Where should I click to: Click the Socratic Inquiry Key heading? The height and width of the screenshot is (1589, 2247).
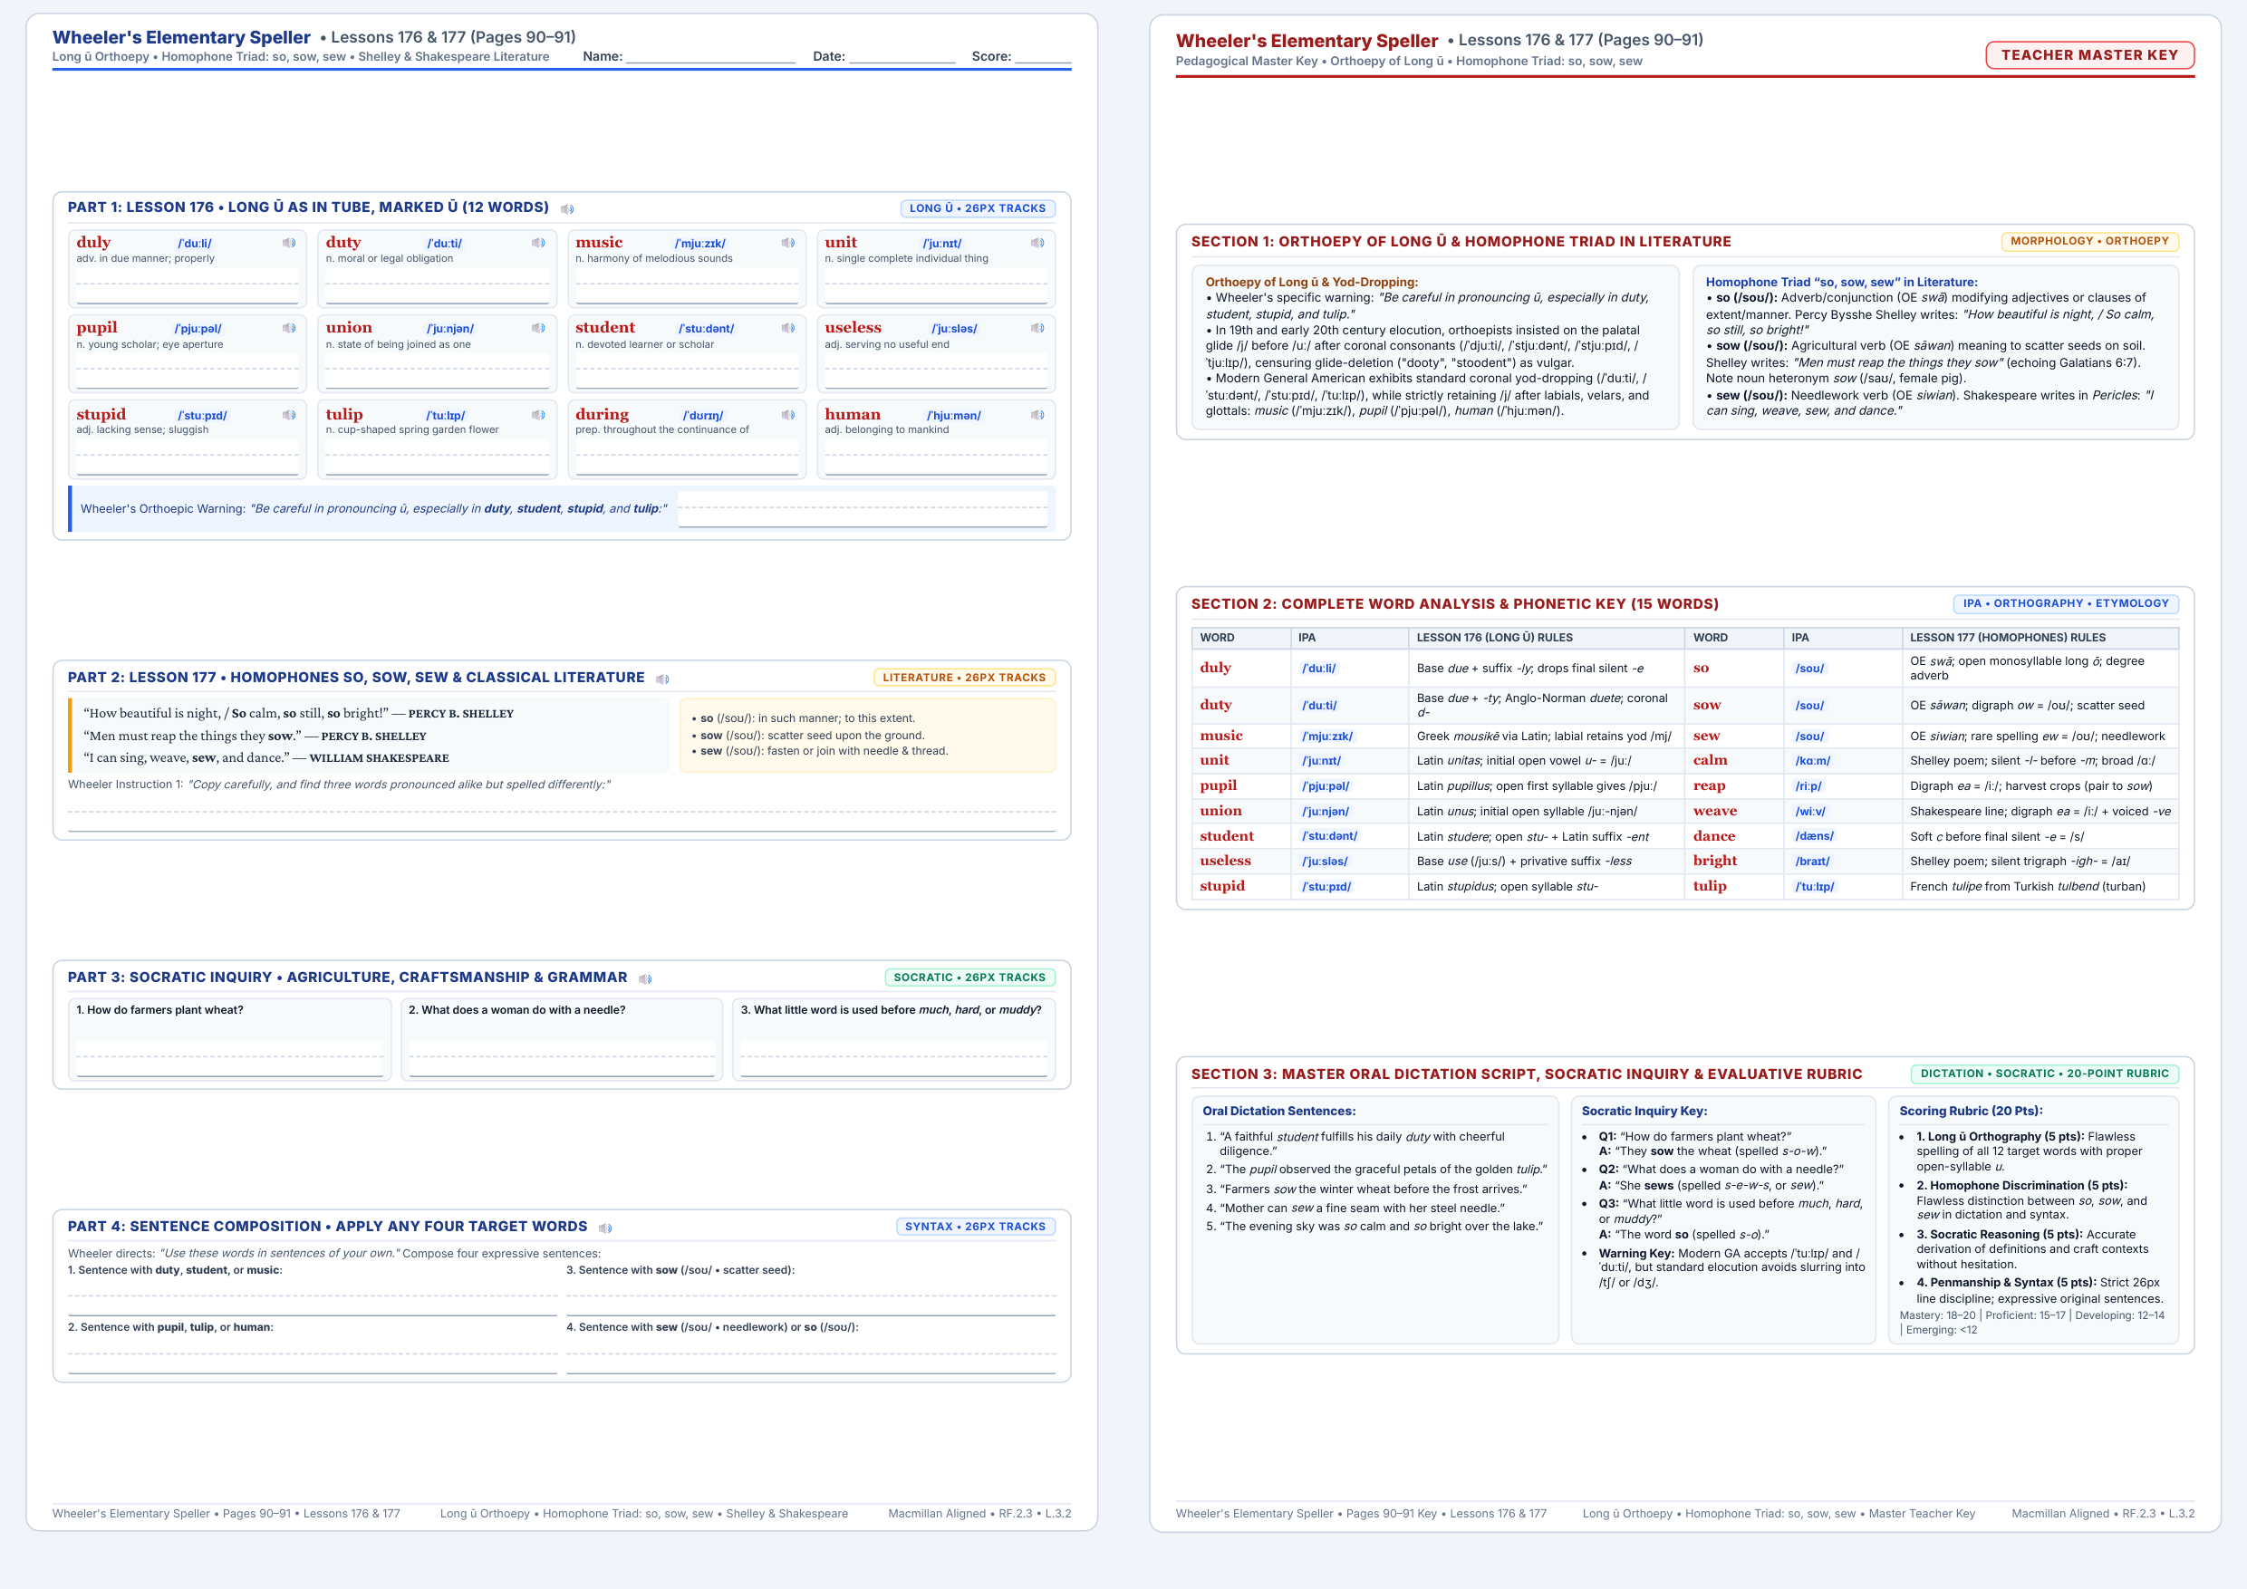[x=1644, y=1111]
